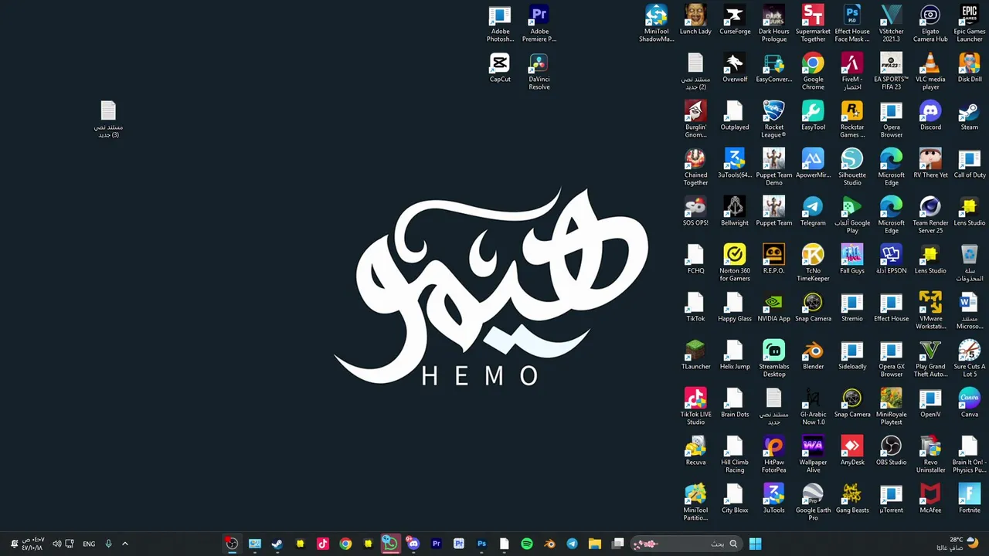Switch the ENG input language indicator
Screen dimensions: 989x556
tap(89, 544)
